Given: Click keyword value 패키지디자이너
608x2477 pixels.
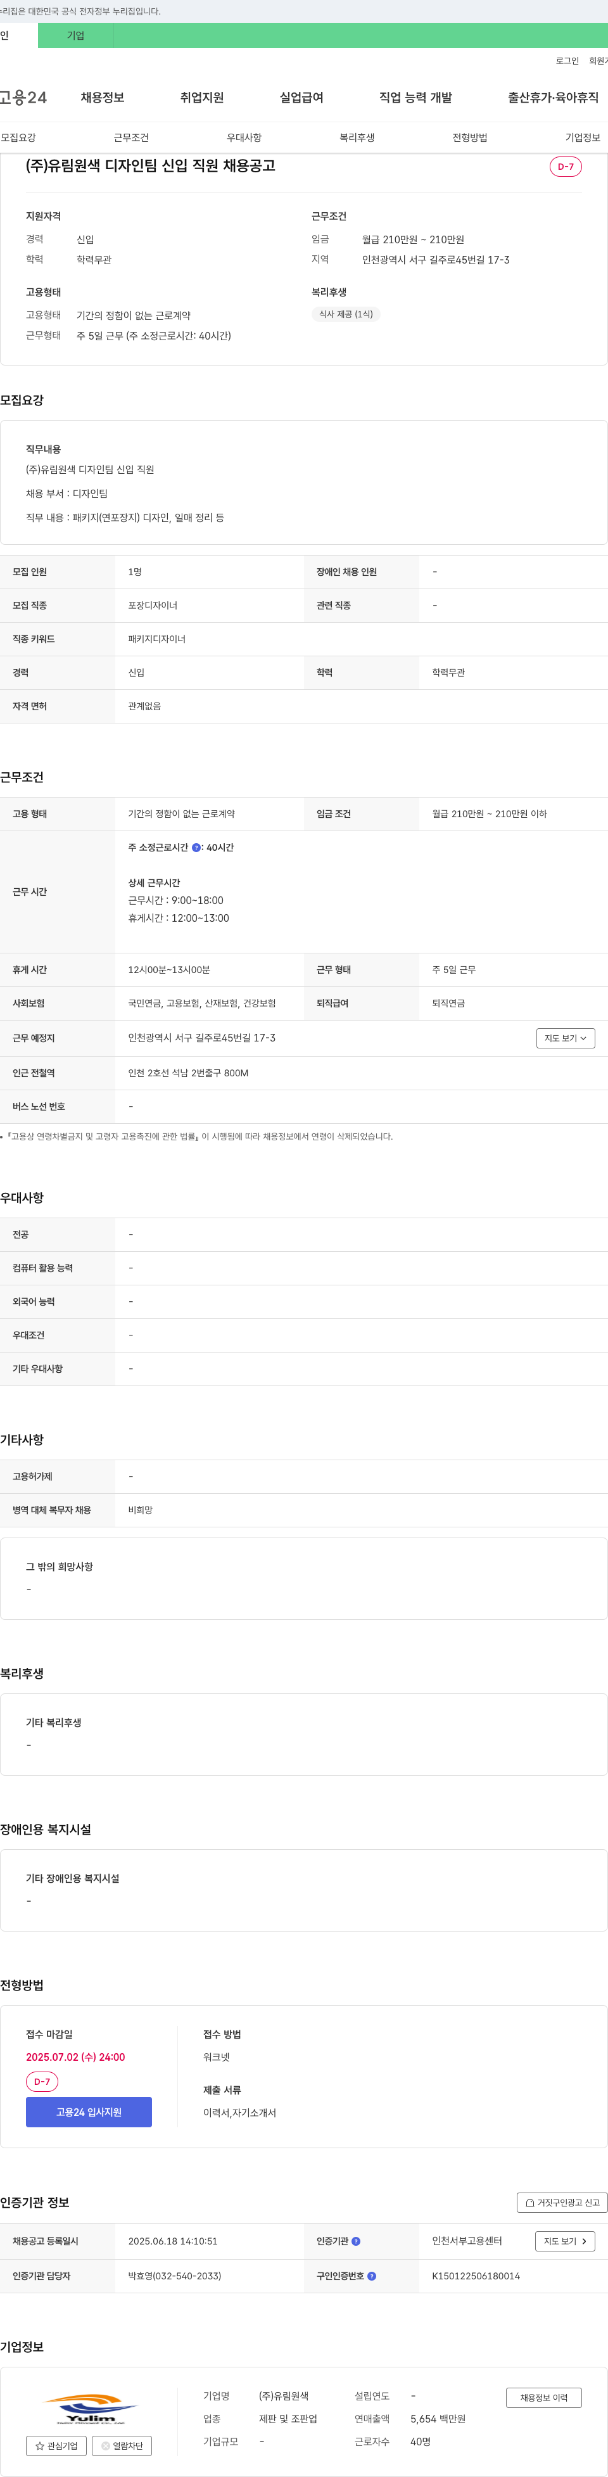Looking at the screenshot, I should pos(157,639).
